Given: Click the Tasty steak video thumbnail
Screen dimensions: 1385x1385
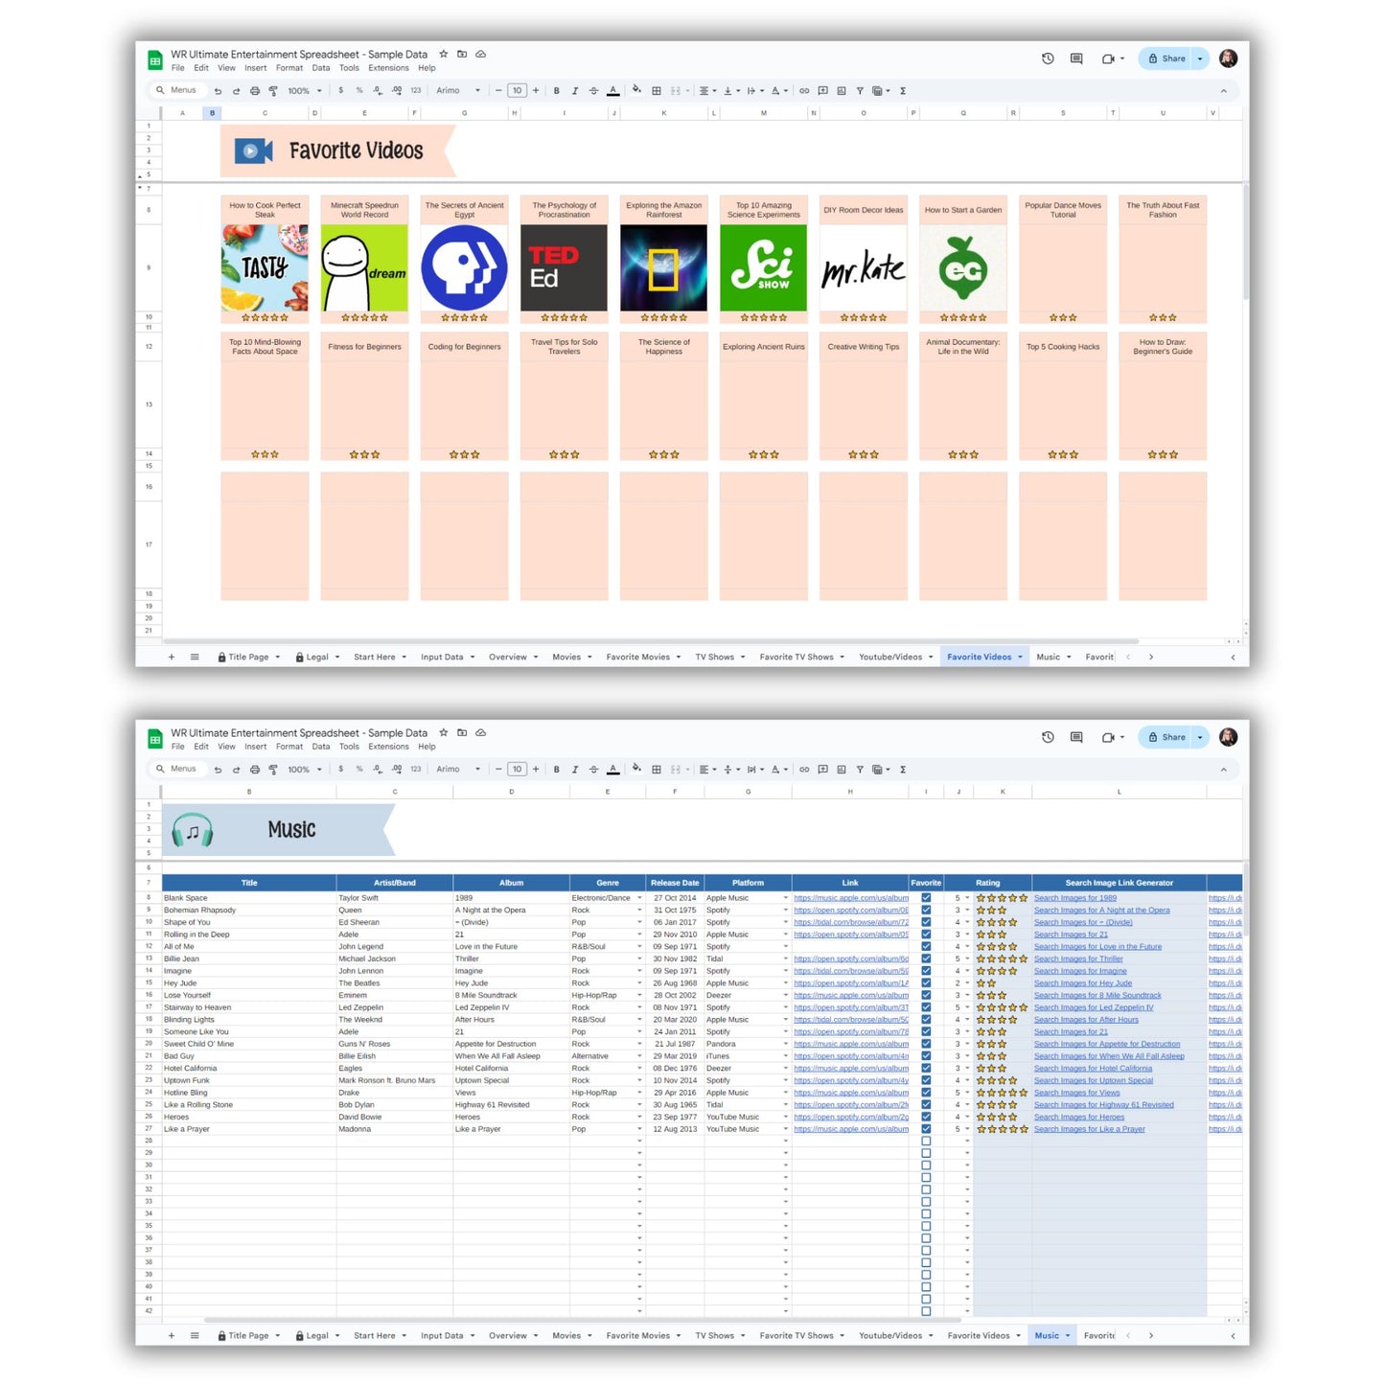Looking at the screenshot, I should pos(265,267).
